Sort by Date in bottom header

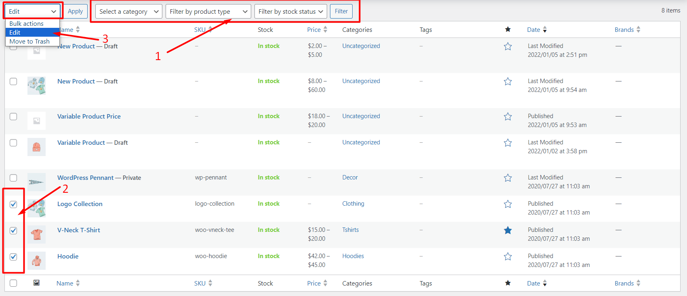[x=537, y=283]
